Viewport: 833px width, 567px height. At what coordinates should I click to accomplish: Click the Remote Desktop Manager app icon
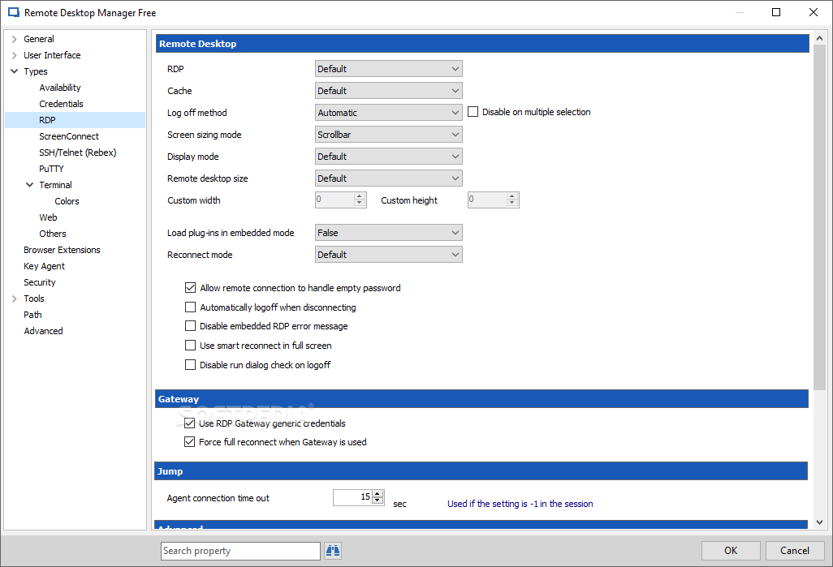13,12
